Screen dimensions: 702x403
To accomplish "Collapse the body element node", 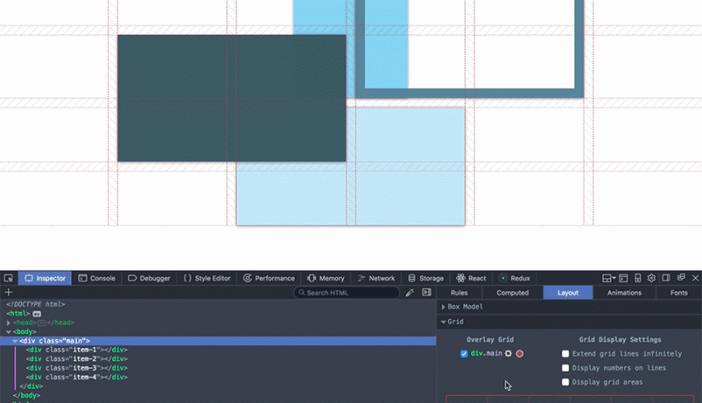I will coord(9,332).
